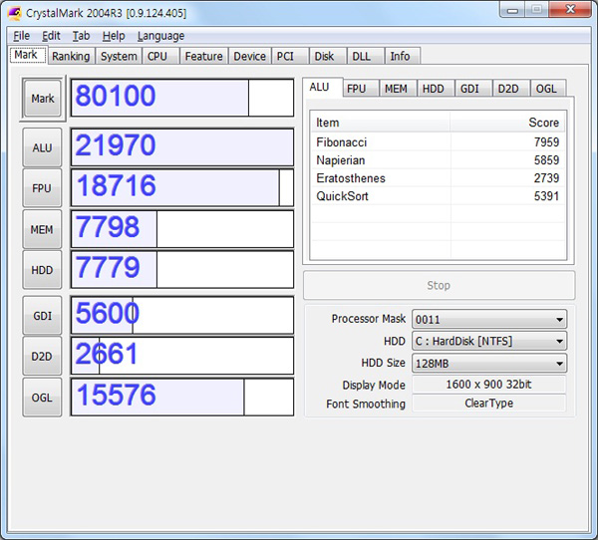Select the main Mark tab
Screen dimensions: 598x540
pyautogui.click(x=26, y=55)
